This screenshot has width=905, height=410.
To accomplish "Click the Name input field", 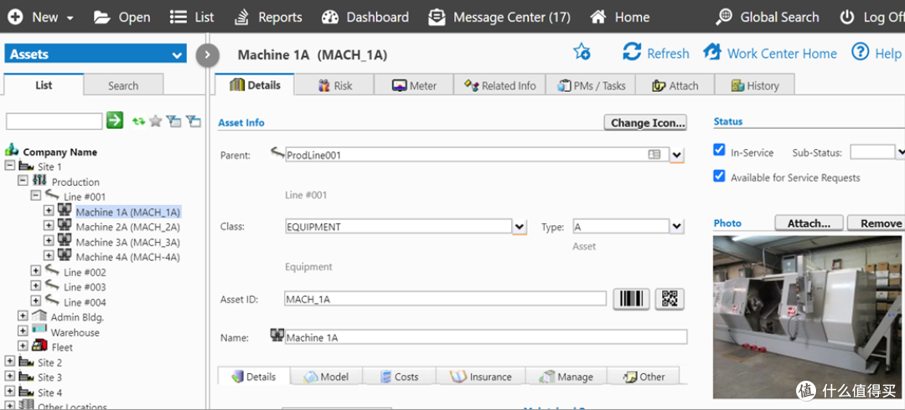I will tap(486, 337).
